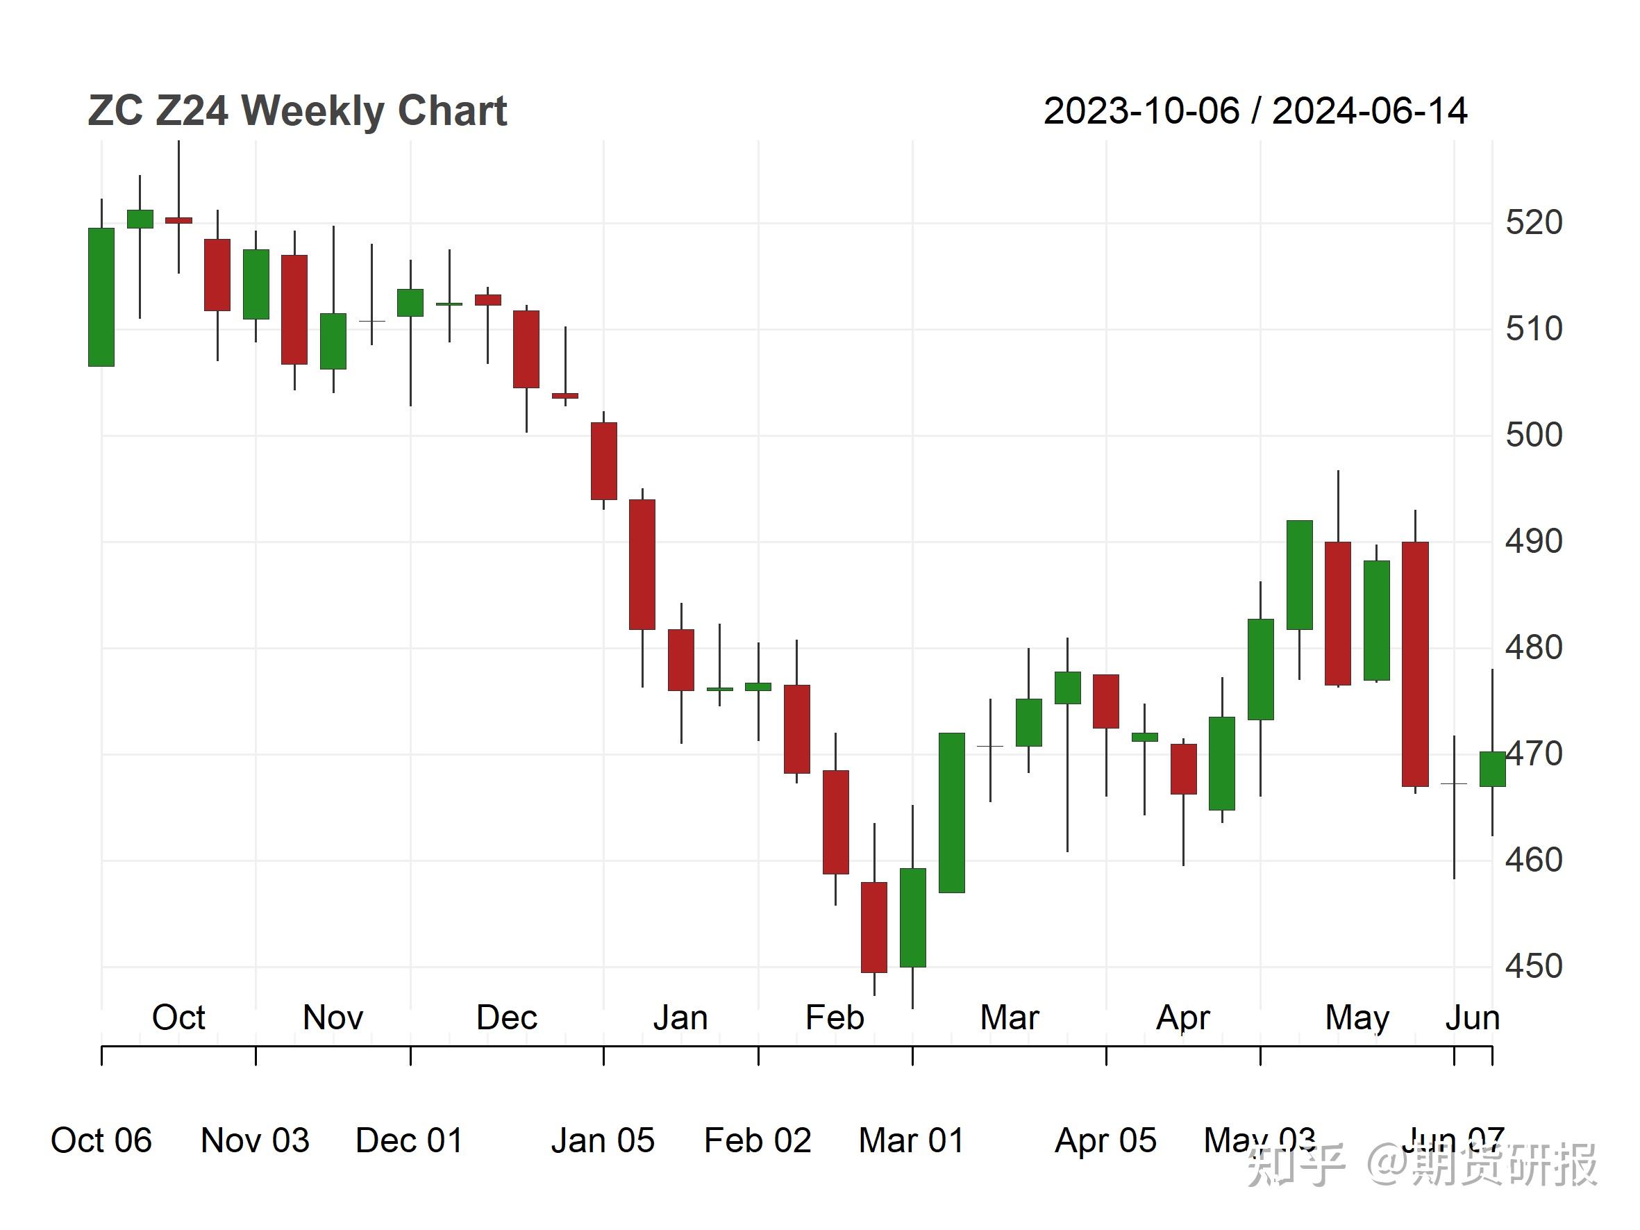Click the tall red candle in late May
1640x1230 pixels.
point(1414,663)
